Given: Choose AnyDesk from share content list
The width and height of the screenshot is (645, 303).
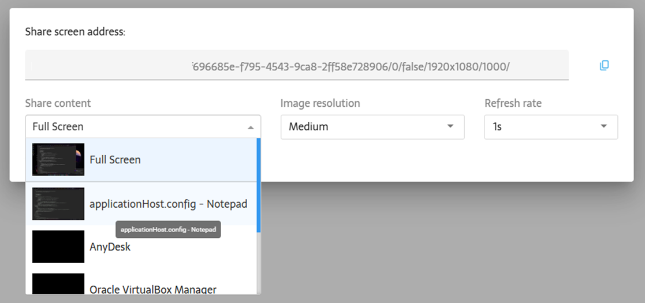Looking at the screenshot, I should coord(110,247).
